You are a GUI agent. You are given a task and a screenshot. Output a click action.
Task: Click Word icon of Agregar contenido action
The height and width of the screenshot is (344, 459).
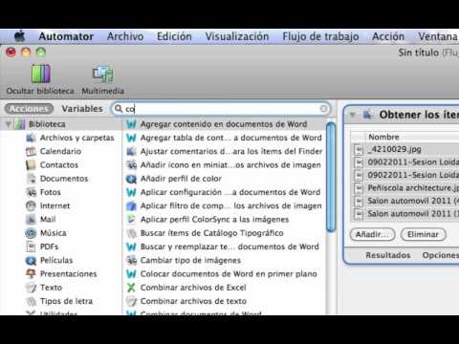pos(131,124)
